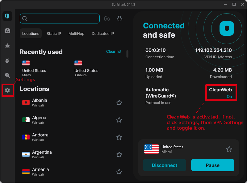Favorite Argentina with its star icon
This screenshot has width=247, height=183.
click(119, 155)
